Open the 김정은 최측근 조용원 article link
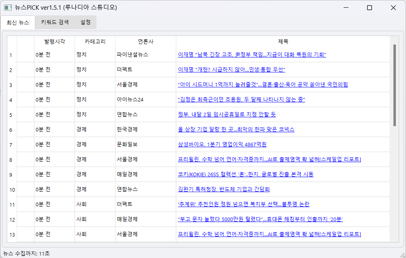Viewport: 406px width, 258px height. pyautogui.click(x=241, y=99)
